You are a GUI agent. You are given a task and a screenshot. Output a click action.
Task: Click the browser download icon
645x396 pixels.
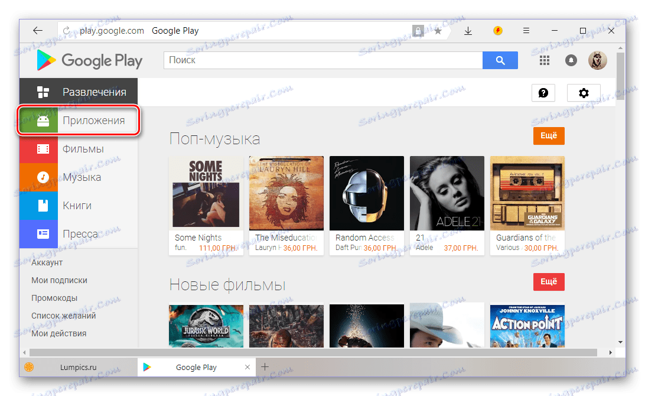(x=468, y=30)
